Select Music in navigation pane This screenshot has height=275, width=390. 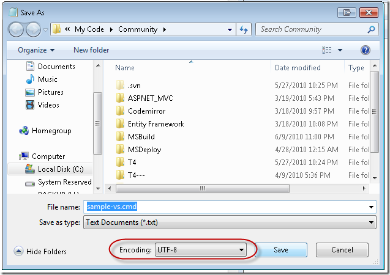click(x=48, y=79)
